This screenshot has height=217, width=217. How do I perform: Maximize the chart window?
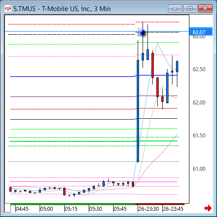point(190,8)
